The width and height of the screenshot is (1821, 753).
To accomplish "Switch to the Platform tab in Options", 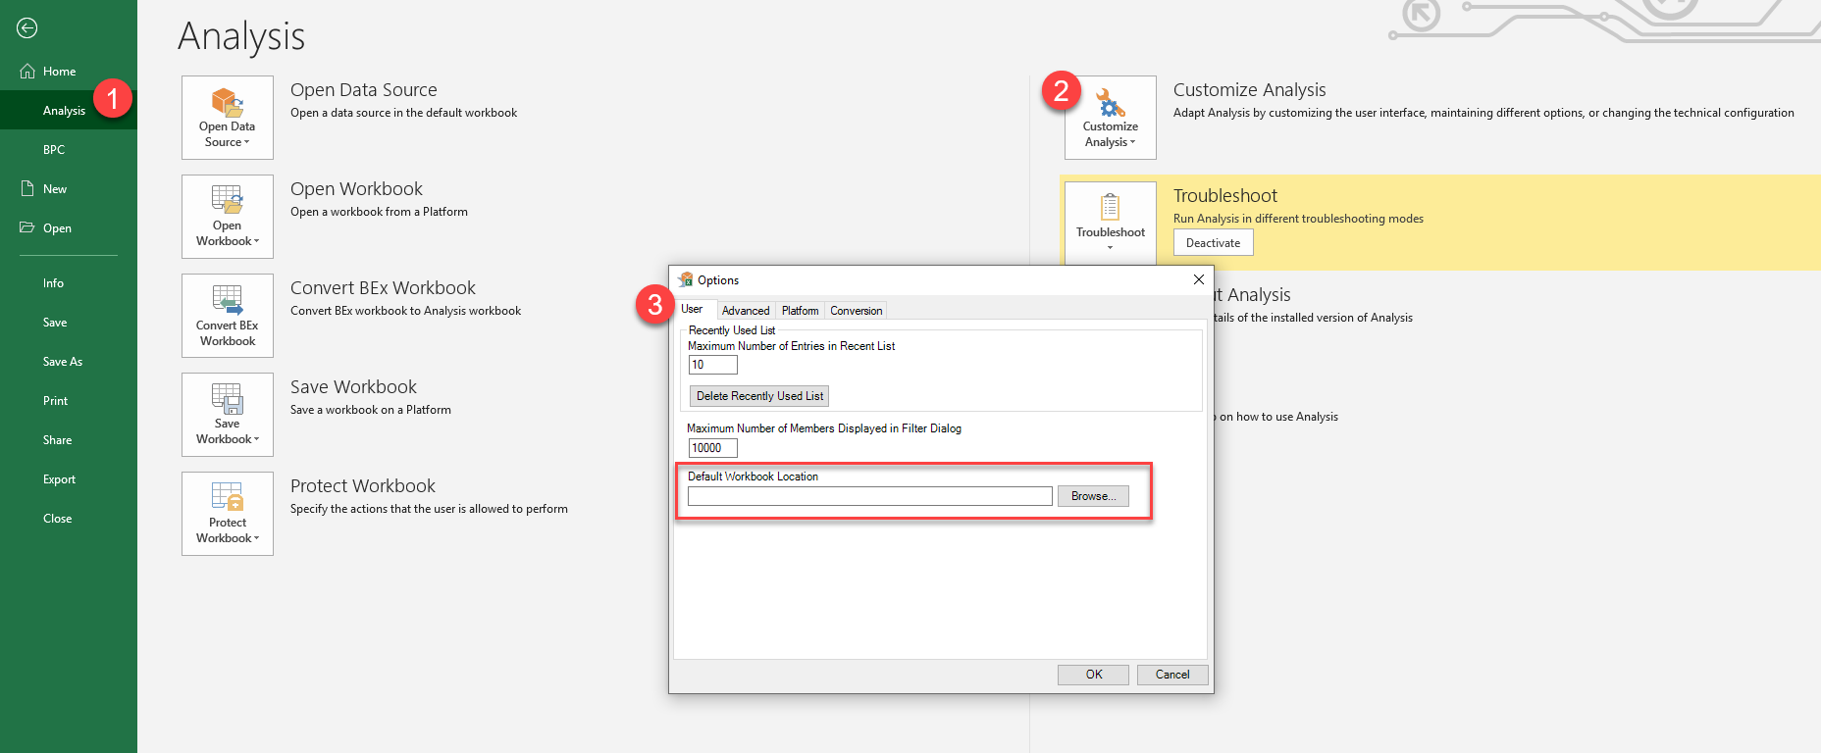I will click(x=801, y=311).
